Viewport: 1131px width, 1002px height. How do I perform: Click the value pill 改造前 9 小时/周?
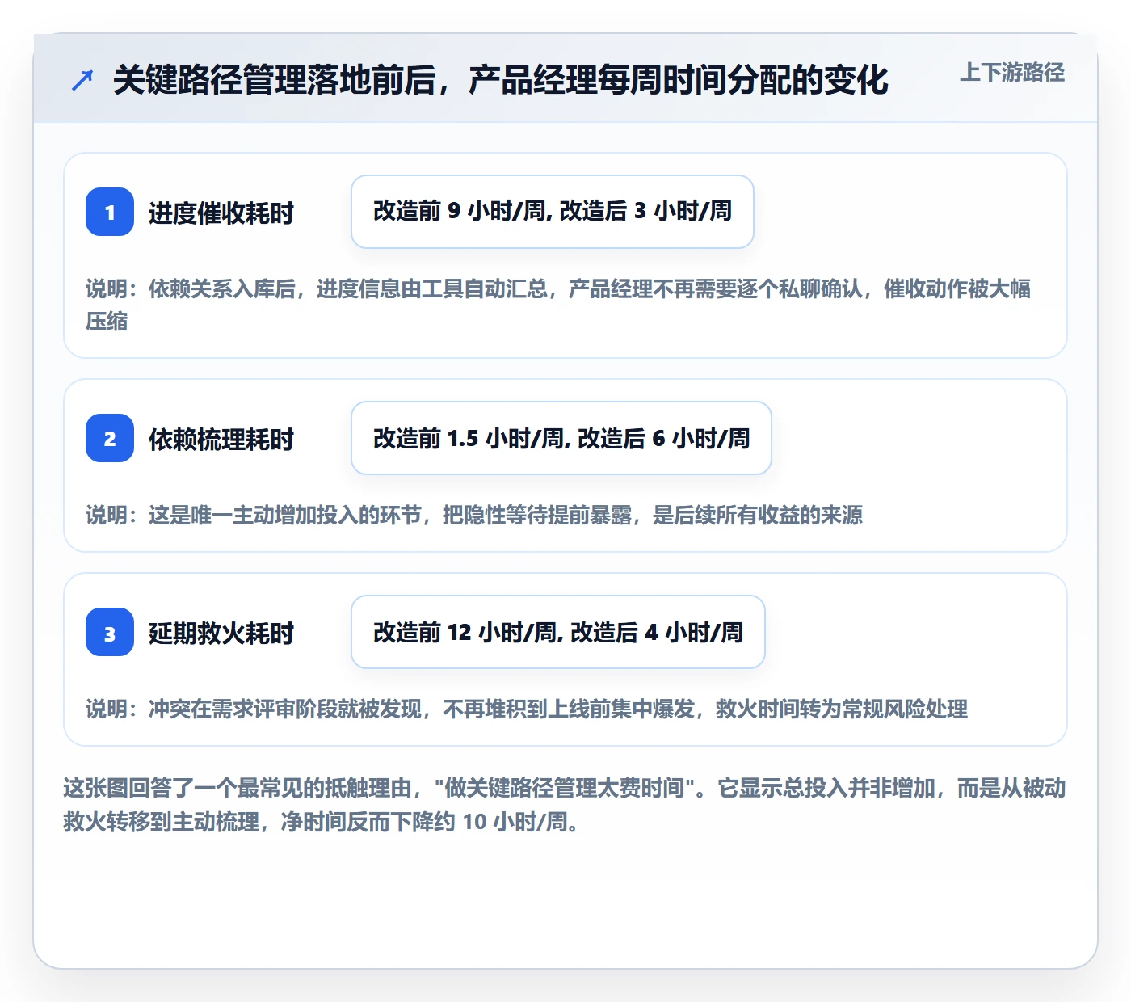click(553, 212)
